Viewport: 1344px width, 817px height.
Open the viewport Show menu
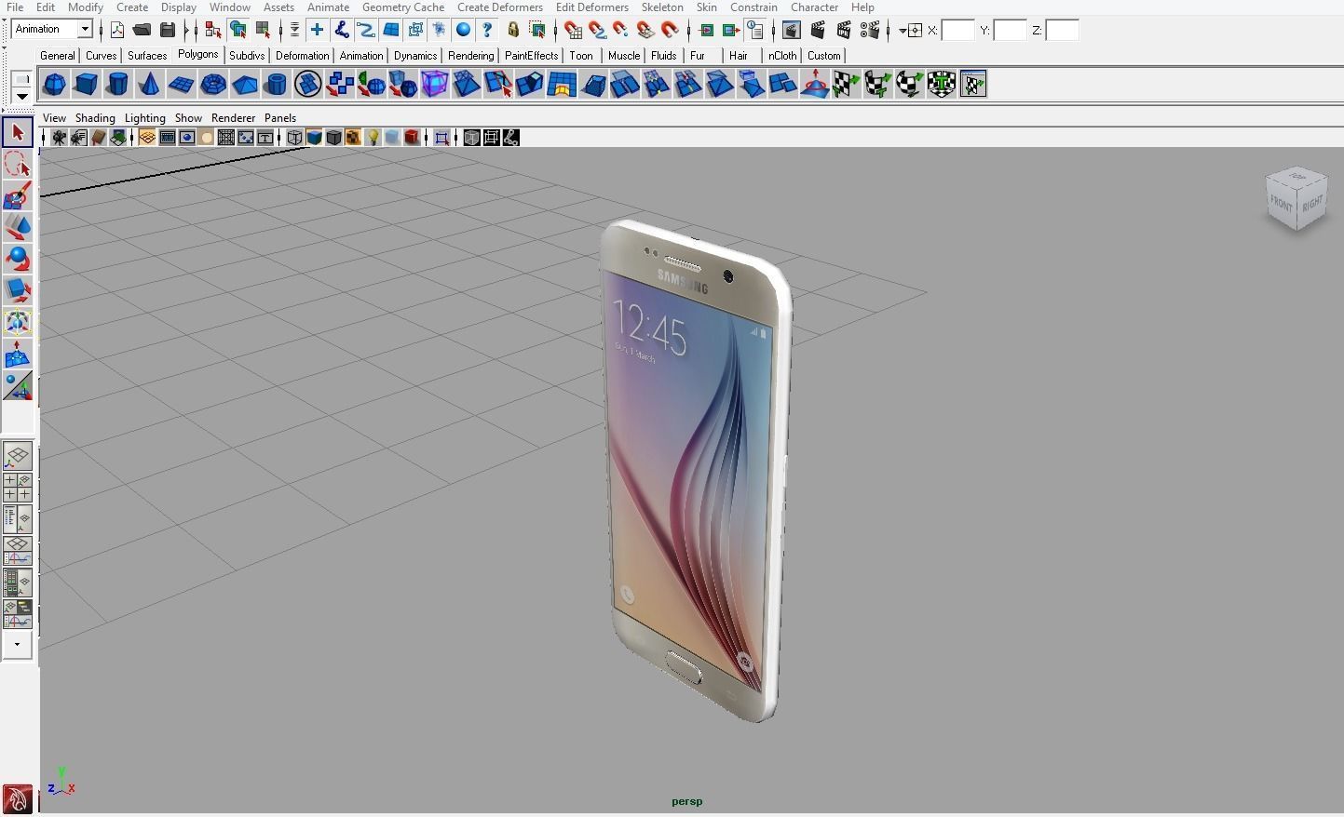188,118
